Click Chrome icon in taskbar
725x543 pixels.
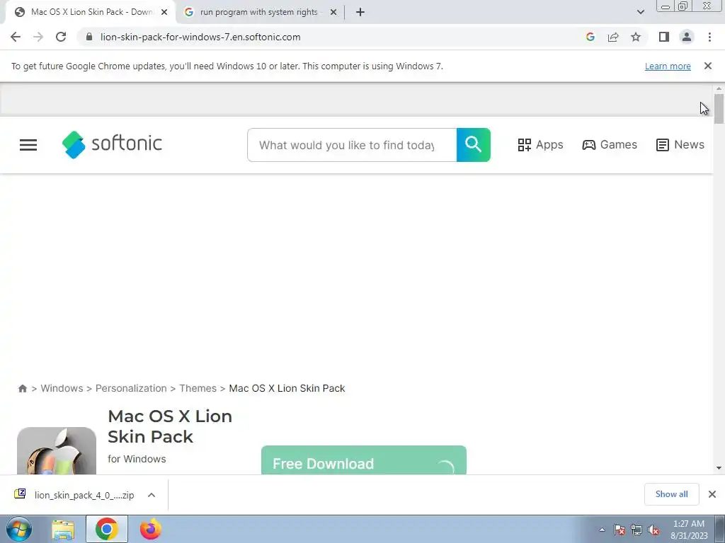[107, 529]
